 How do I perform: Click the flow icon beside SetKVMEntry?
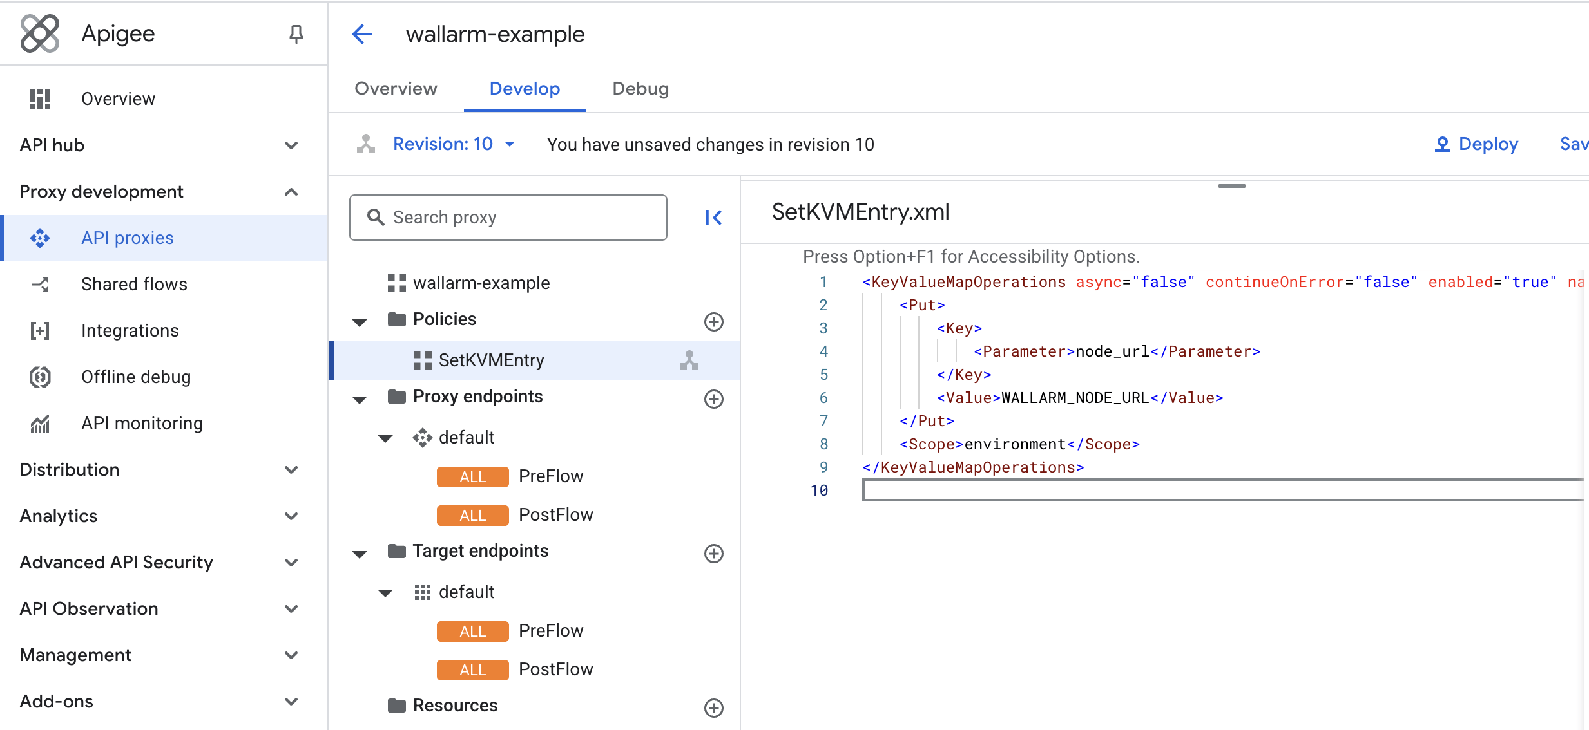click(689, 360)
